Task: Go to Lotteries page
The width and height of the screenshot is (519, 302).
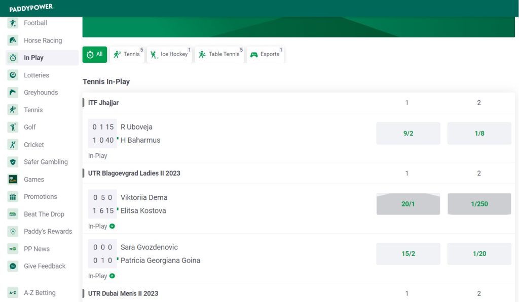Action: coord(36,75)
